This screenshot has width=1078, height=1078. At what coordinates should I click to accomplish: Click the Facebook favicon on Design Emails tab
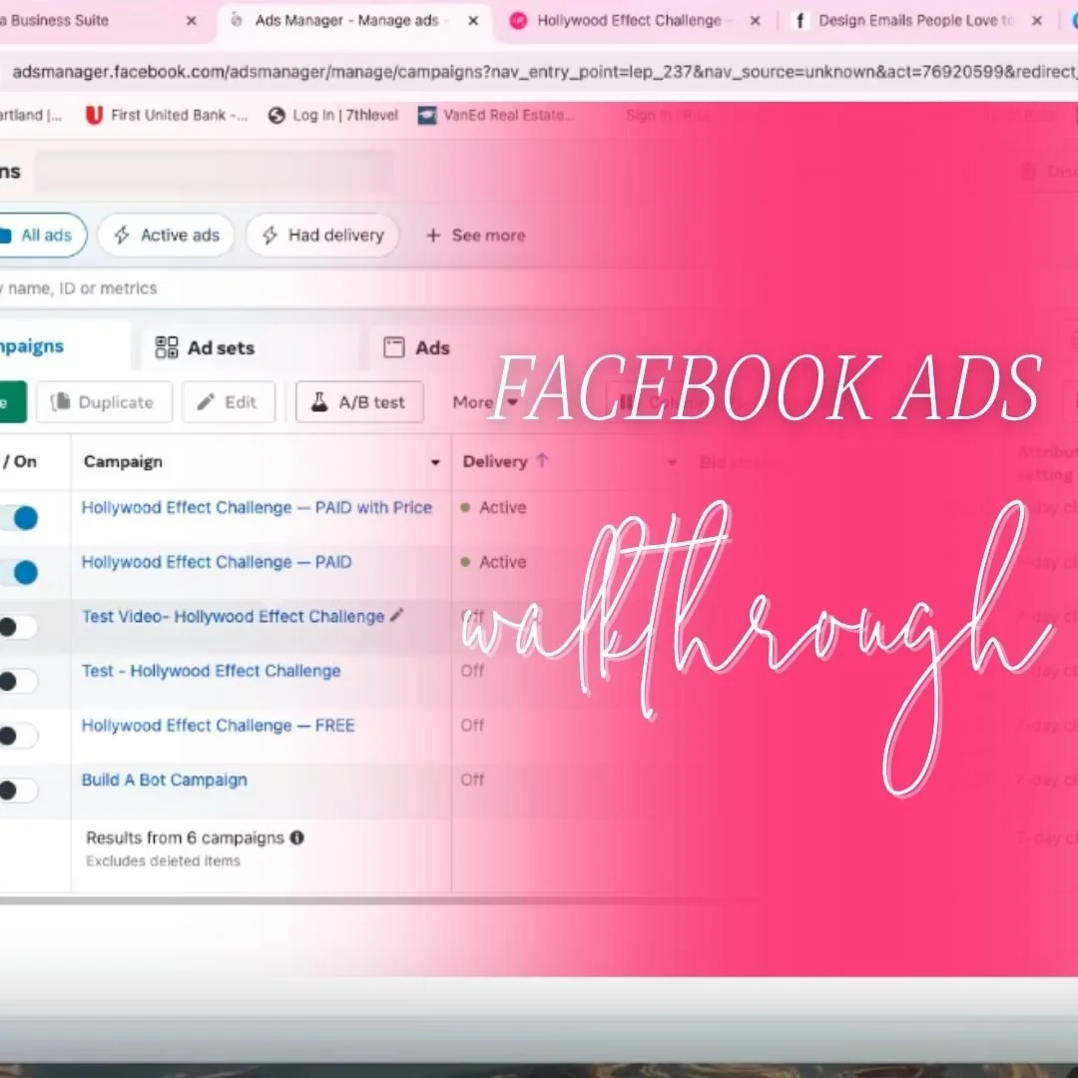(800, 21)
